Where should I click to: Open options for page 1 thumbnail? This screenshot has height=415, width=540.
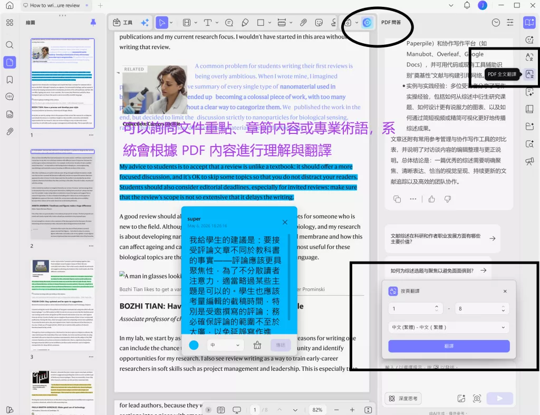click(91, 135)
